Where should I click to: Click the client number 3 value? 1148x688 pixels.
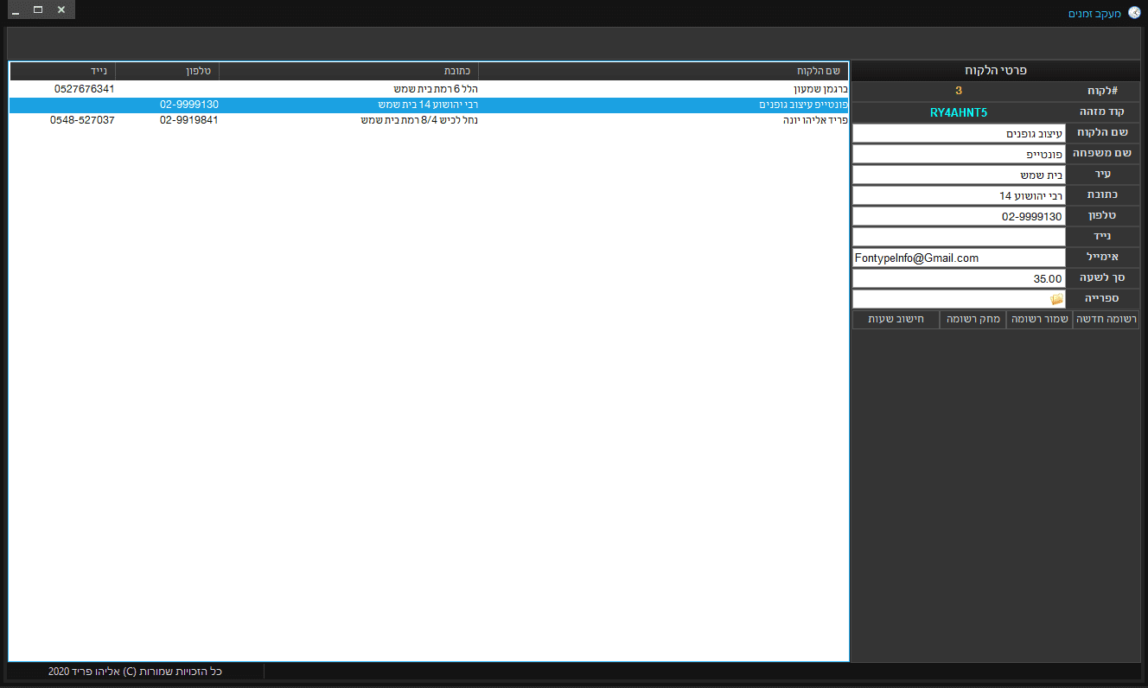pyautogui.click(x=959, y=91)
